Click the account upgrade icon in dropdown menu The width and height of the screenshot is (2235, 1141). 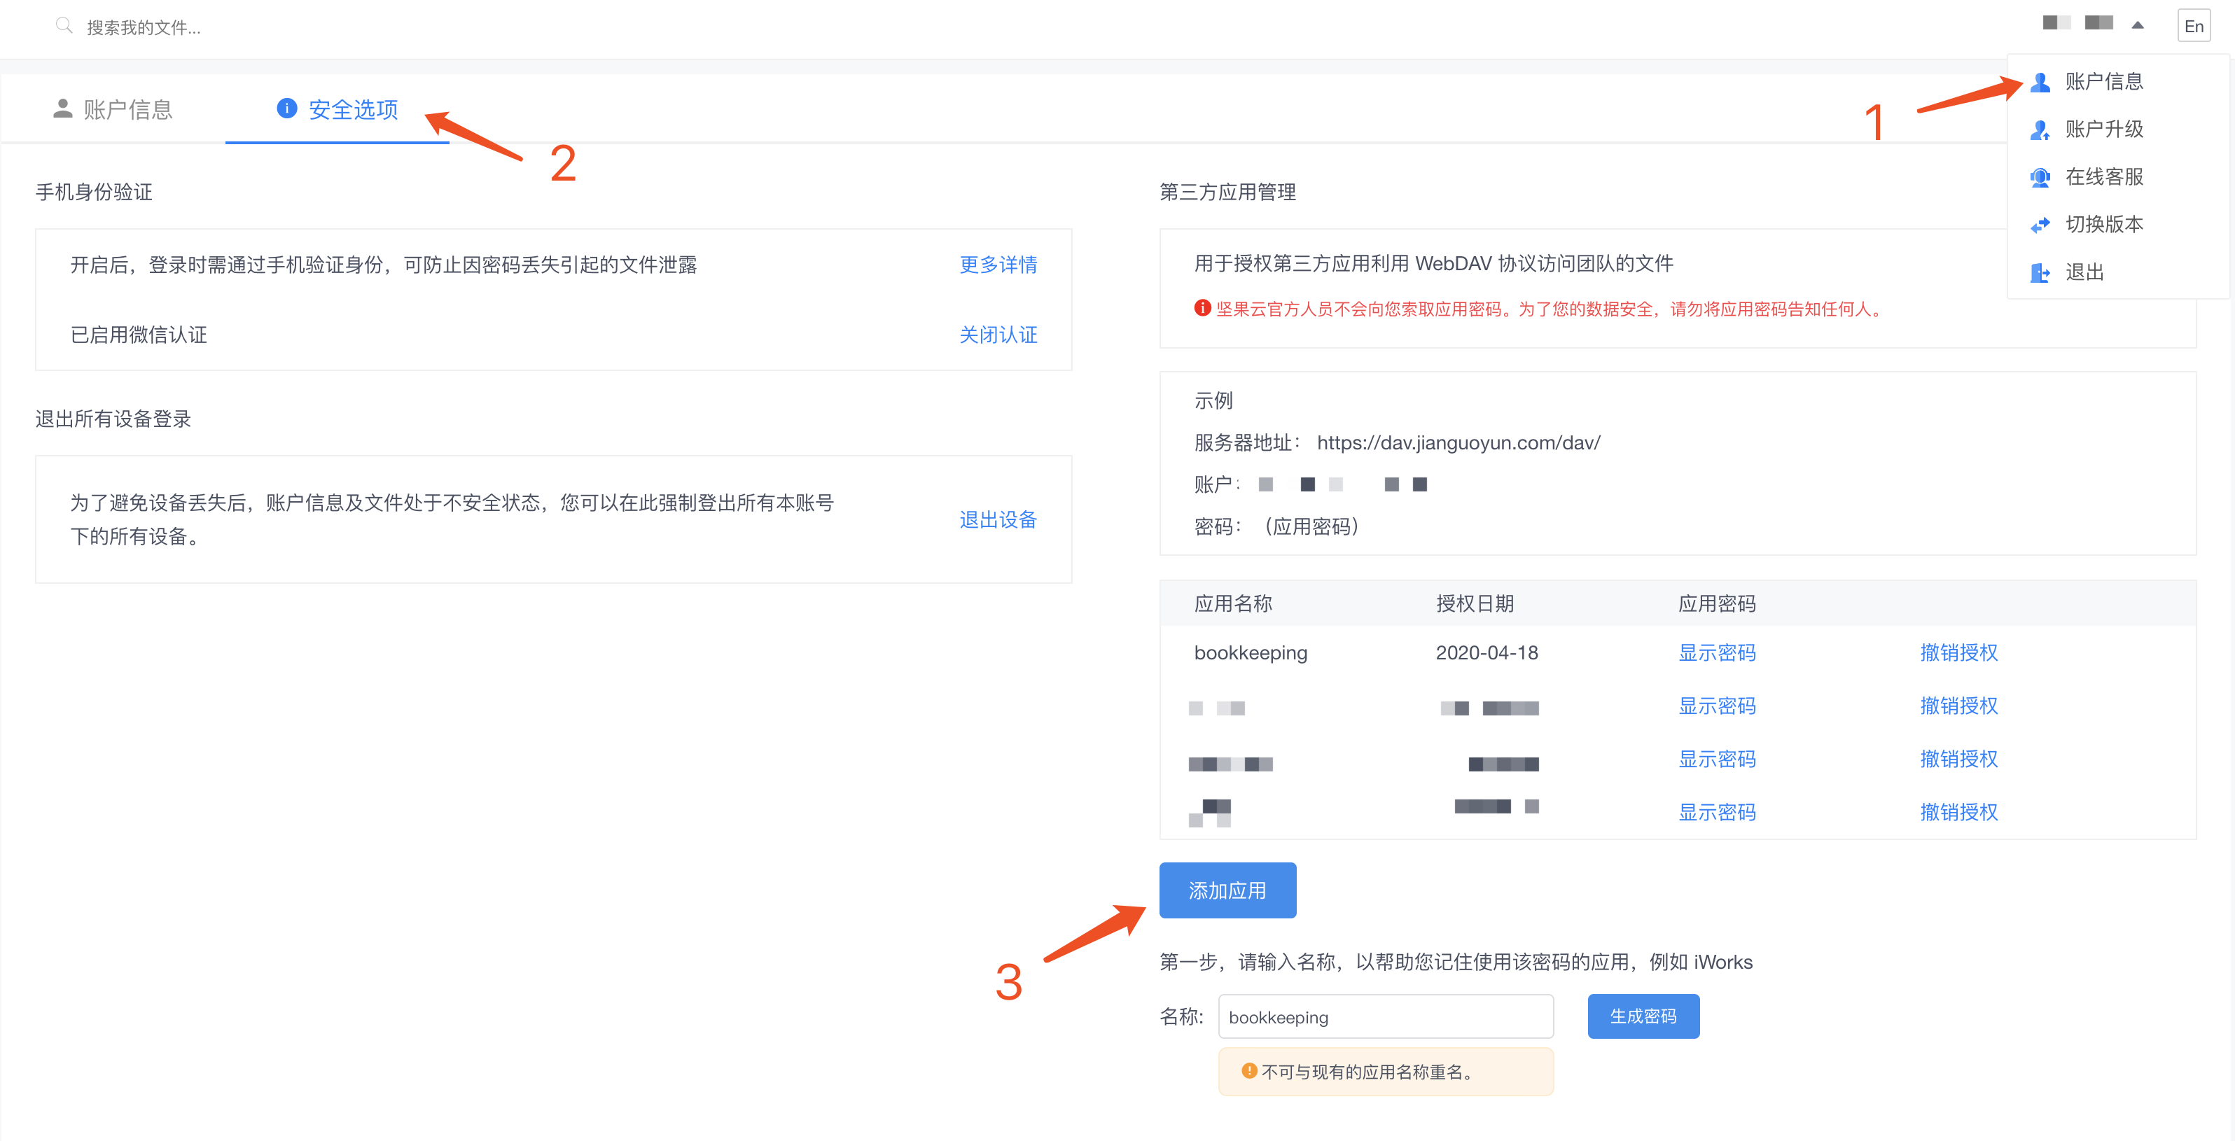(x=2040, y=129)
